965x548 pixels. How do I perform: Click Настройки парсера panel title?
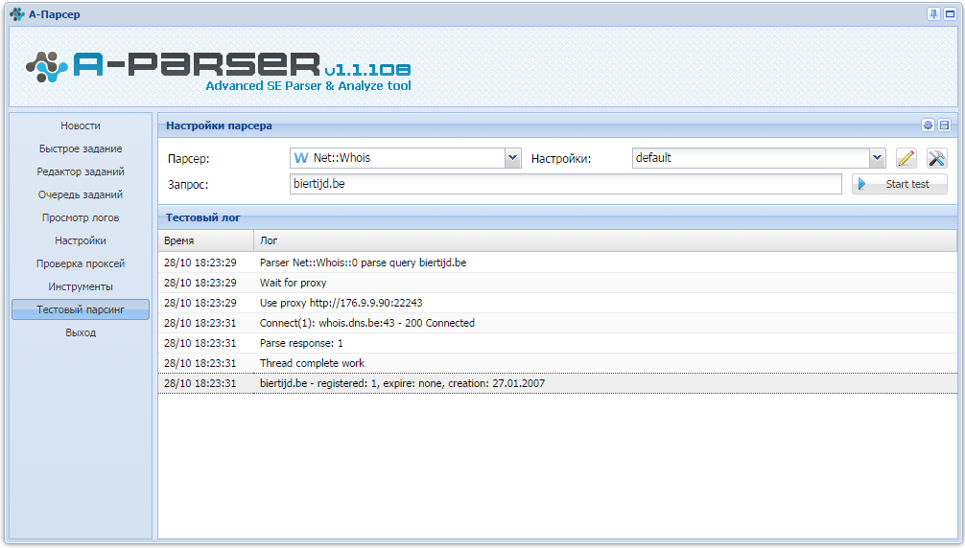(x=219, y=126)
